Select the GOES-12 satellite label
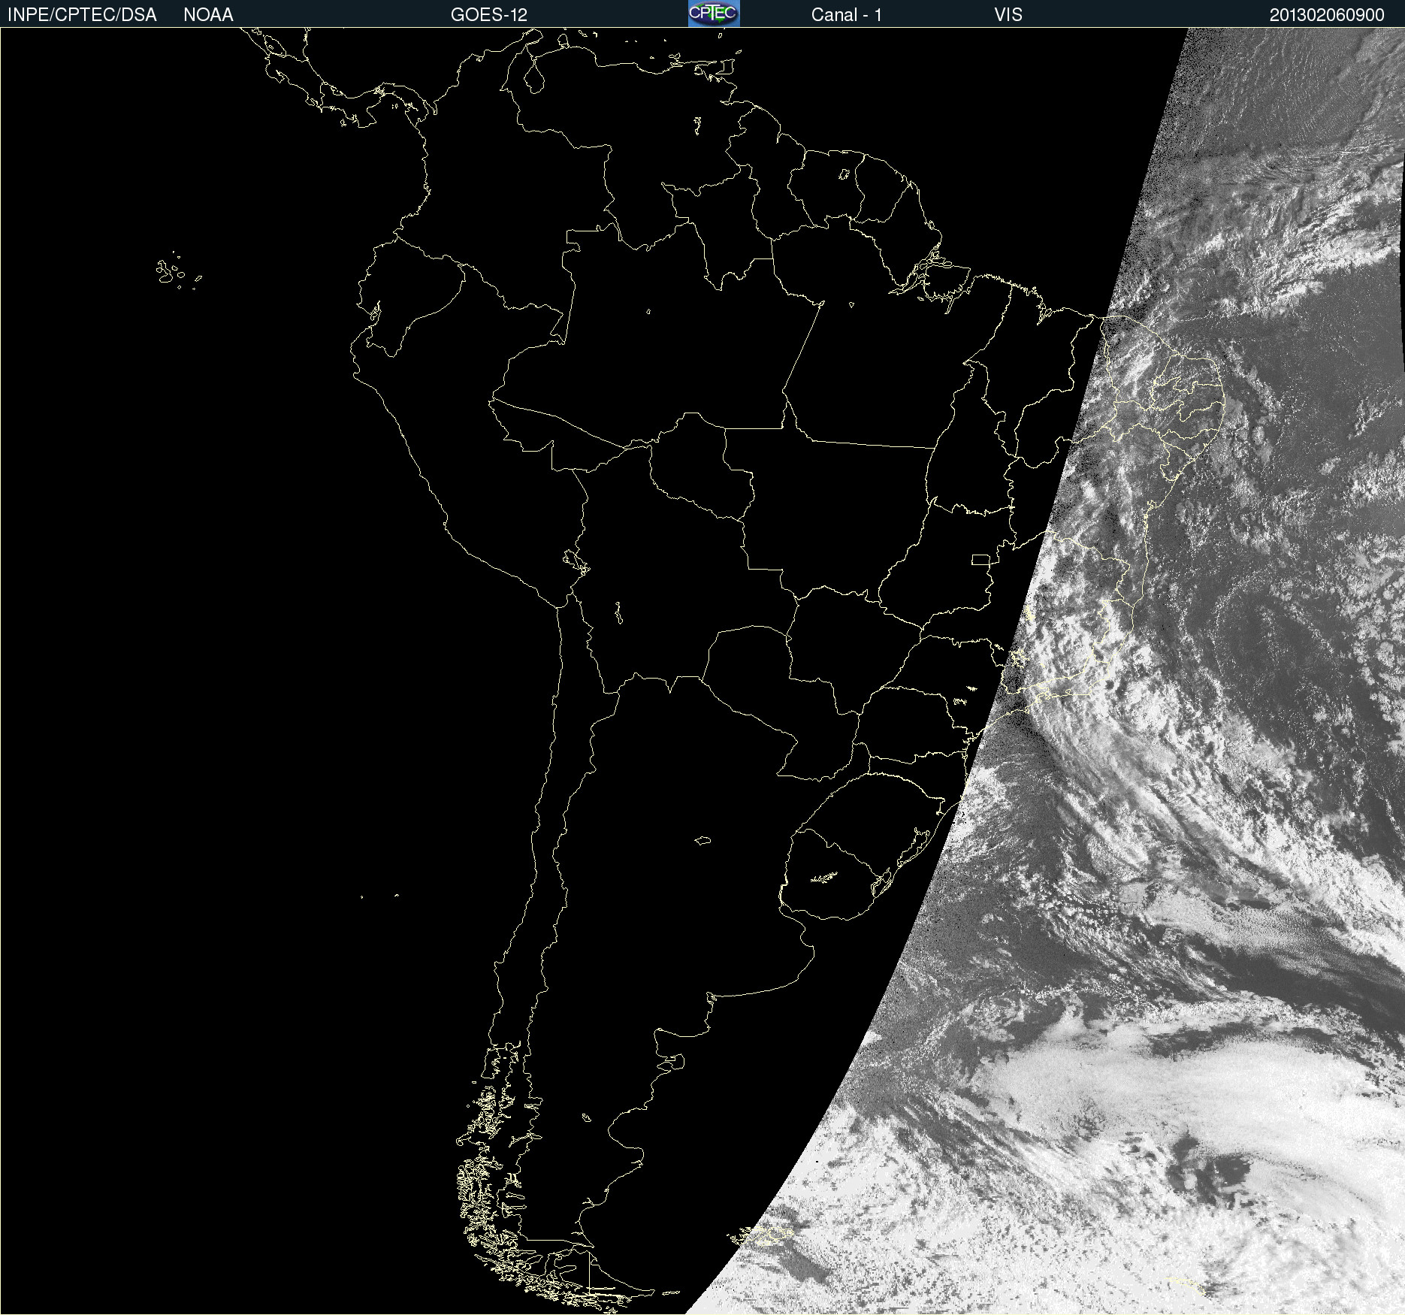1405x1315 pixels. coord(489,15)
